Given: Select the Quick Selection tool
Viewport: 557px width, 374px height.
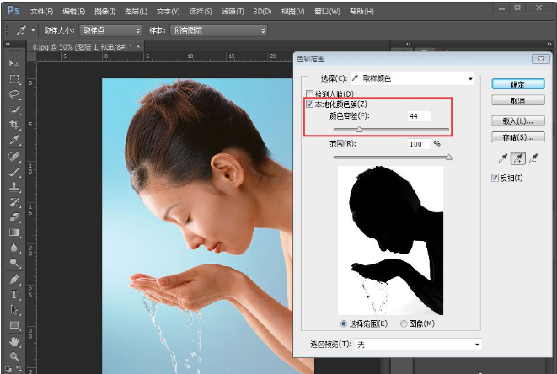Looking at the screenshot, I should pyautogui.click(x=14, y=110).
